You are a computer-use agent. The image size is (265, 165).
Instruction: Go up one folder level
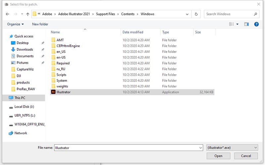tap(28, 14)
